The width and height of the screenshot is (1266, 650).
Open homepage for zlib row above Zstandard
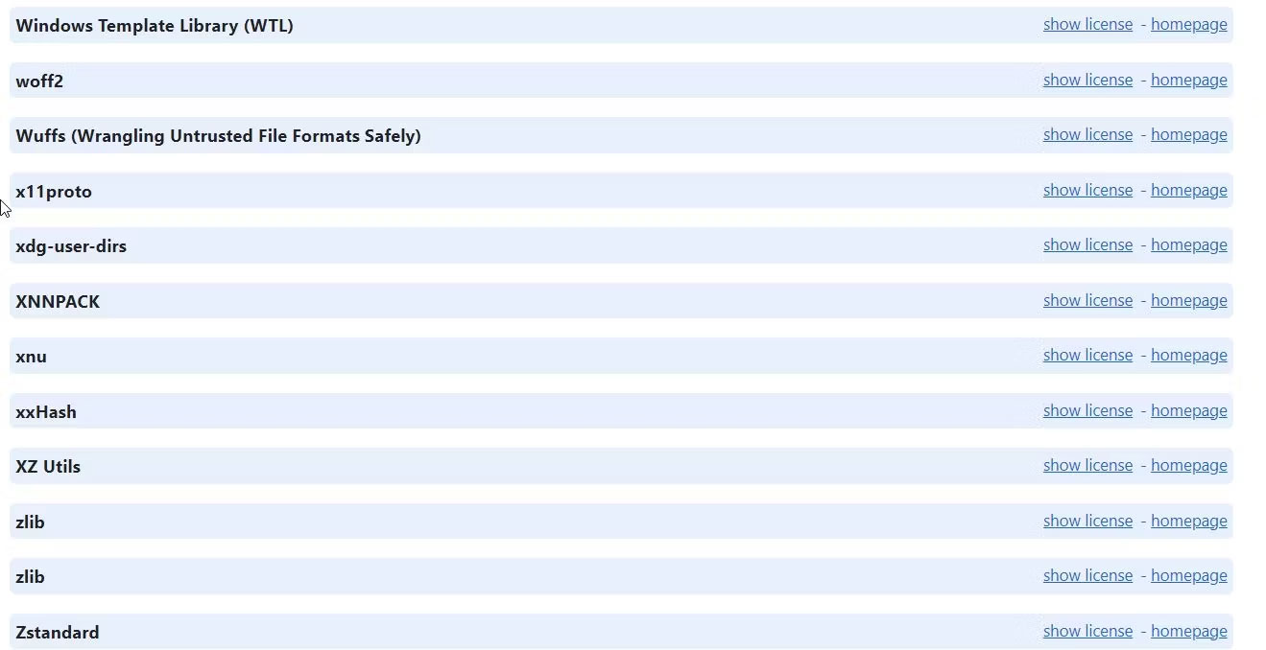coord(1188,576)
